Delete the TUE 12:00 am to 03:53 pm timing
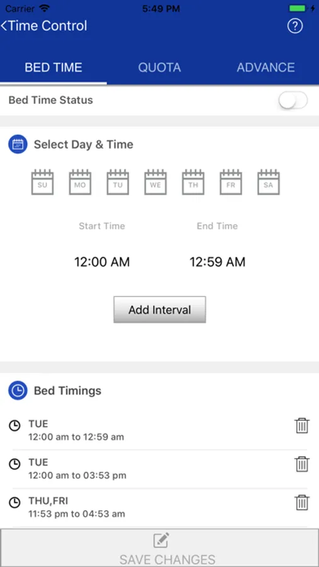The height and width of the screenshot is (567, 319). [x=301, y=464]
